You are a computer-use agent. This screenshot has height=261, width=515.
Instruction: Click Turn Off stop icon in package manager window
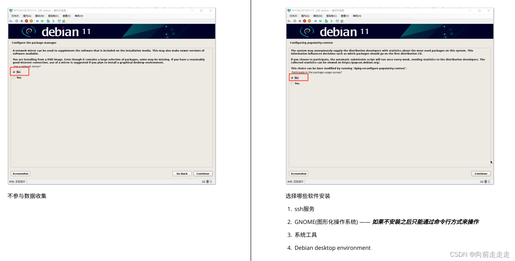22,21
